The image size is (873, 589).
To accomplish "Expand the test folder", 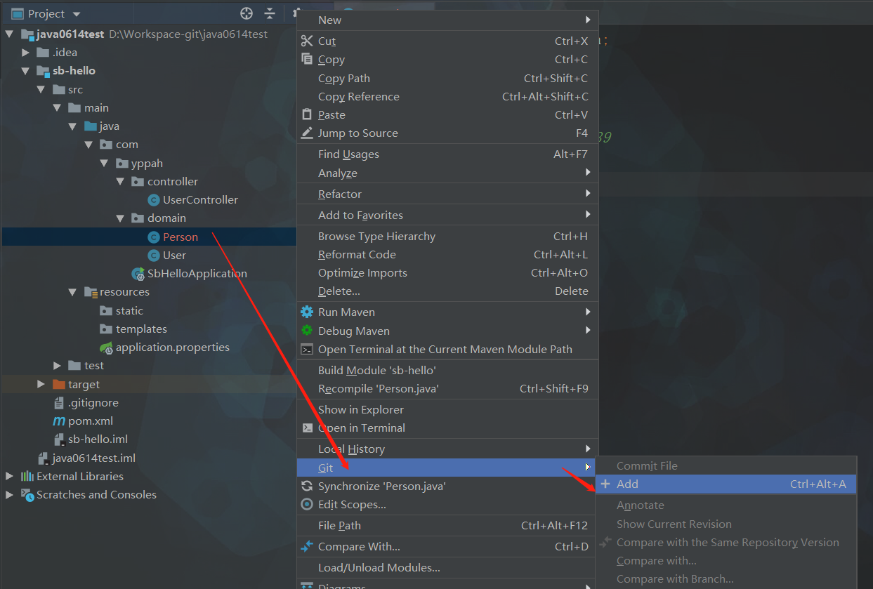I will coord(57,366).
